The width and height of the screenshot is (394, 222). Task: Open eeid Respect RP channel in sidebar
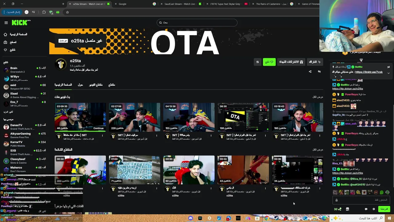coord(25,87)
